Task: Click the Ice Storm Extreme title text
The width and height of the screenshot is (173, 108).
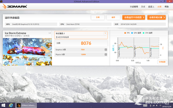Action: [x=15, y=33]
